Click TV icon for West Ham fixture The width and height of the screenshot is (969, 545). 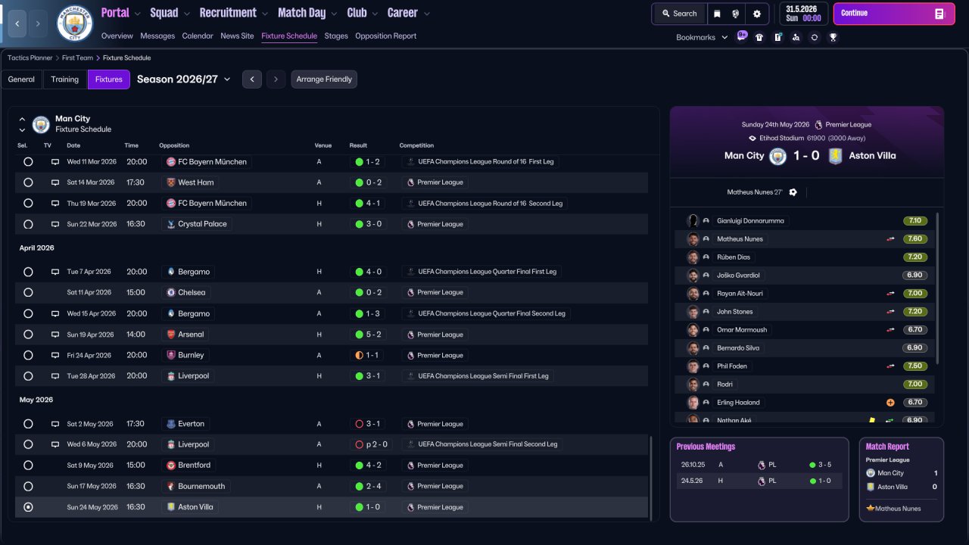coord(55,182)
